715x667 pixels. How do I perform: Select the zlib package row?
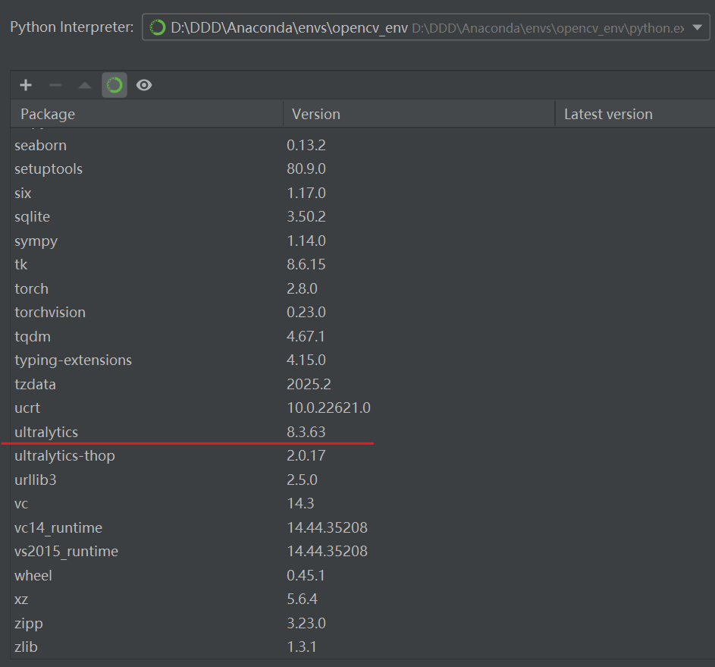click(362, 647)
